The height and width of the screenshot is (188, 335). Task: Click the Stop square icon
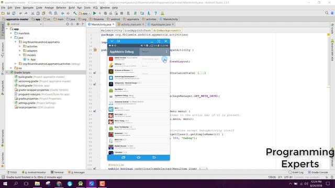click(x=121, y=13)
